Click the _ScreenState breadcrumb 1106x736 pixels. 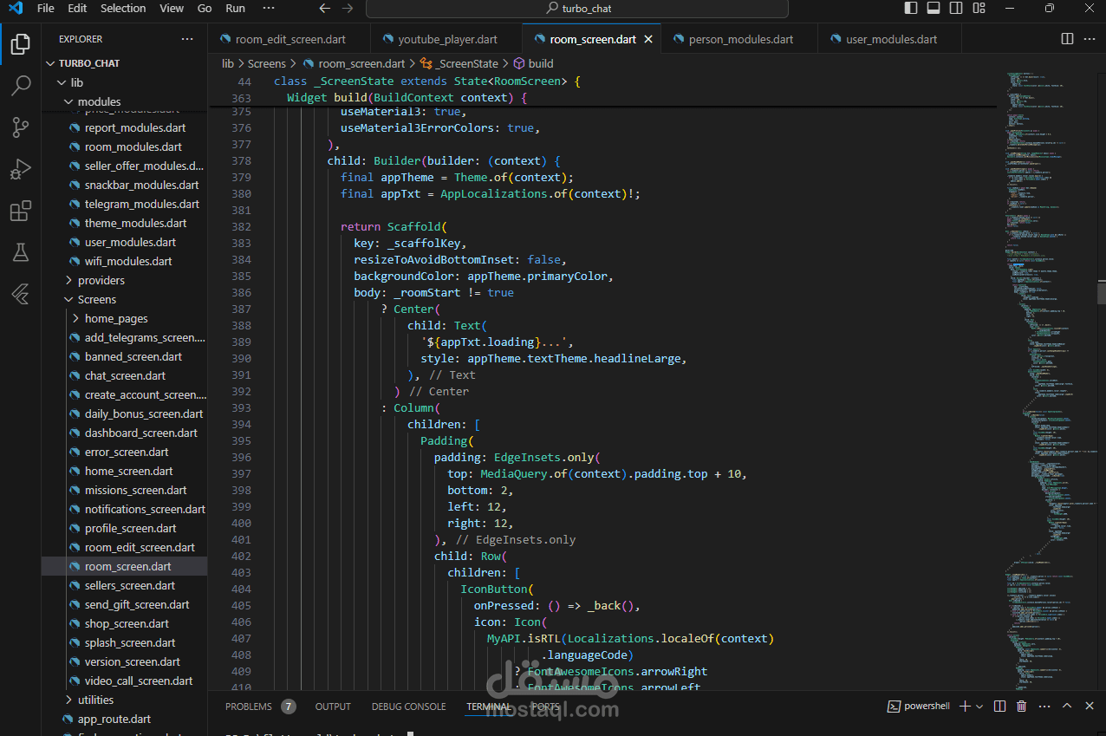(x=466, y=63)
